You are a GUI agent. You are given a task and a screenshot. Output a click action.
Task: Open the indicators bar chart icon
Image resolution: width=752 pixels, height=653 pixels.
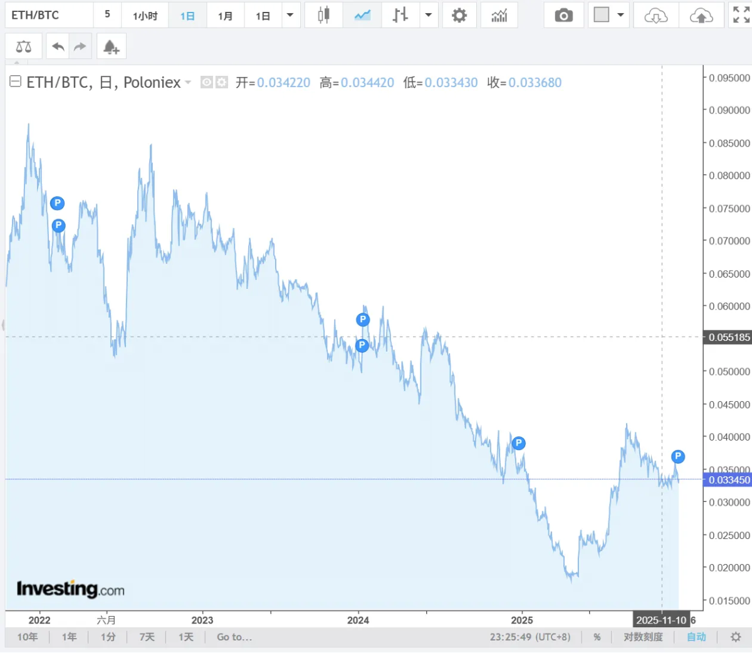499,15
